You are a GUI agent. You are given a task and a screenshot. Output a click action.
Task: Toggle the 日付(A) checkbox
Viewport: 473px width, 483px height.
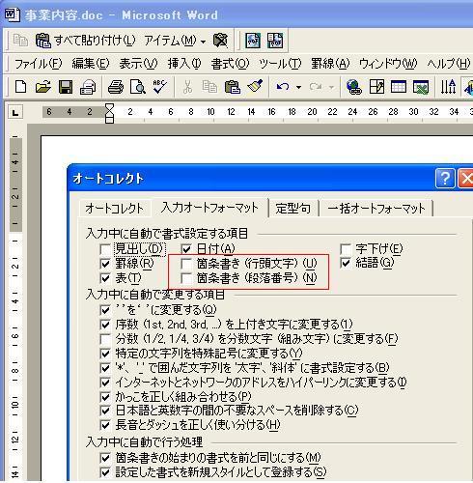(186, 248)
